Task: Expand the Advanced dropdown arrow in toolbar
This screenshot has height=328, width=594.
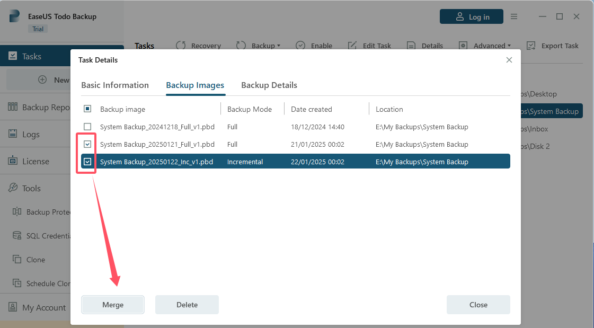Action: point(509,46)
